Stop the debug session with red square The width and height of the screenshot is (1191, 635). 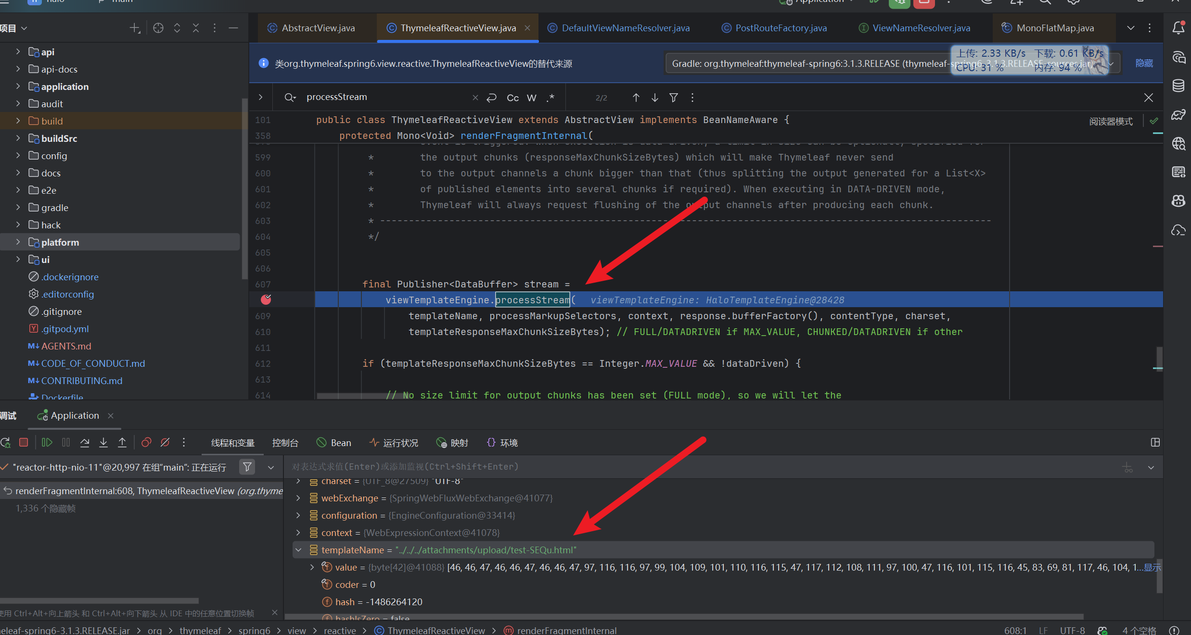tap(24, 442)
